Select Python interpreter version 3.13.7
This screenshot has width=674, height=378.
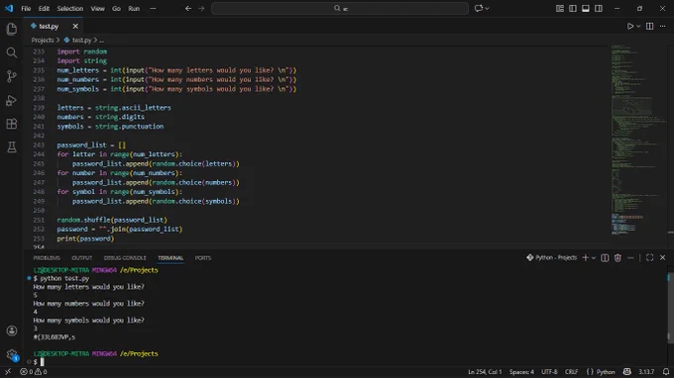646,372
